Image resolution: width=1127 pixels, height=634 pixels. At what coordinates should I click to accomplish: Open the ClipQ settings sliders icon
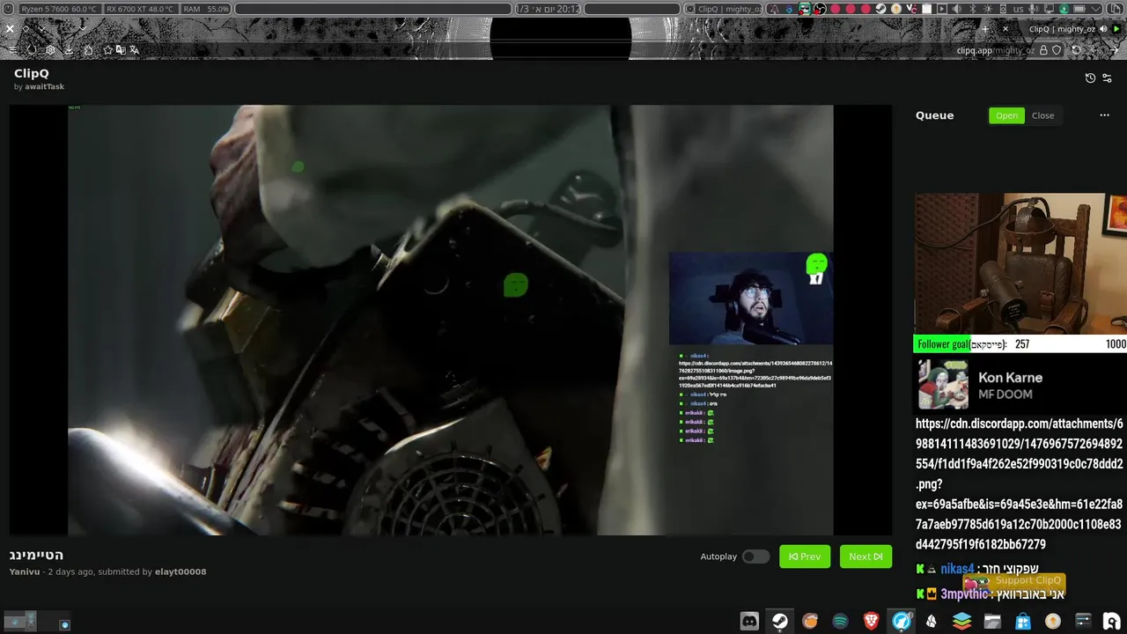pyautogui.click(x=1108, y=77)
